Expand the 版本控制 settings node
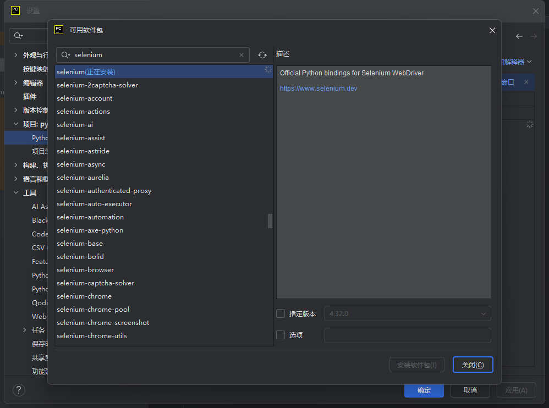 pos(16,110)
